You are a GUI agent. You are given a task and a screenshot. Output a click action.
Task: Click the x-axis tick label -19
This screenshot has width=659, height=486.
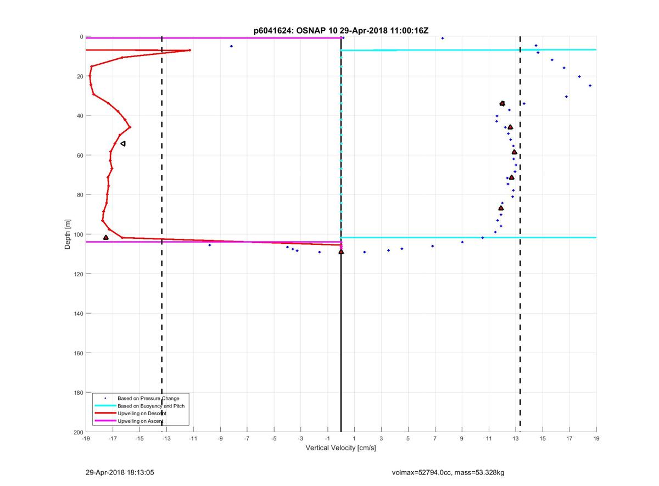(86, 439)
